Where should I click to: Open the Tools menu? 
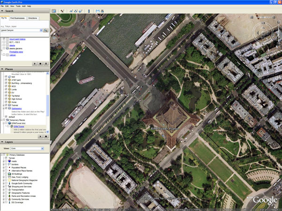[18, 6]
